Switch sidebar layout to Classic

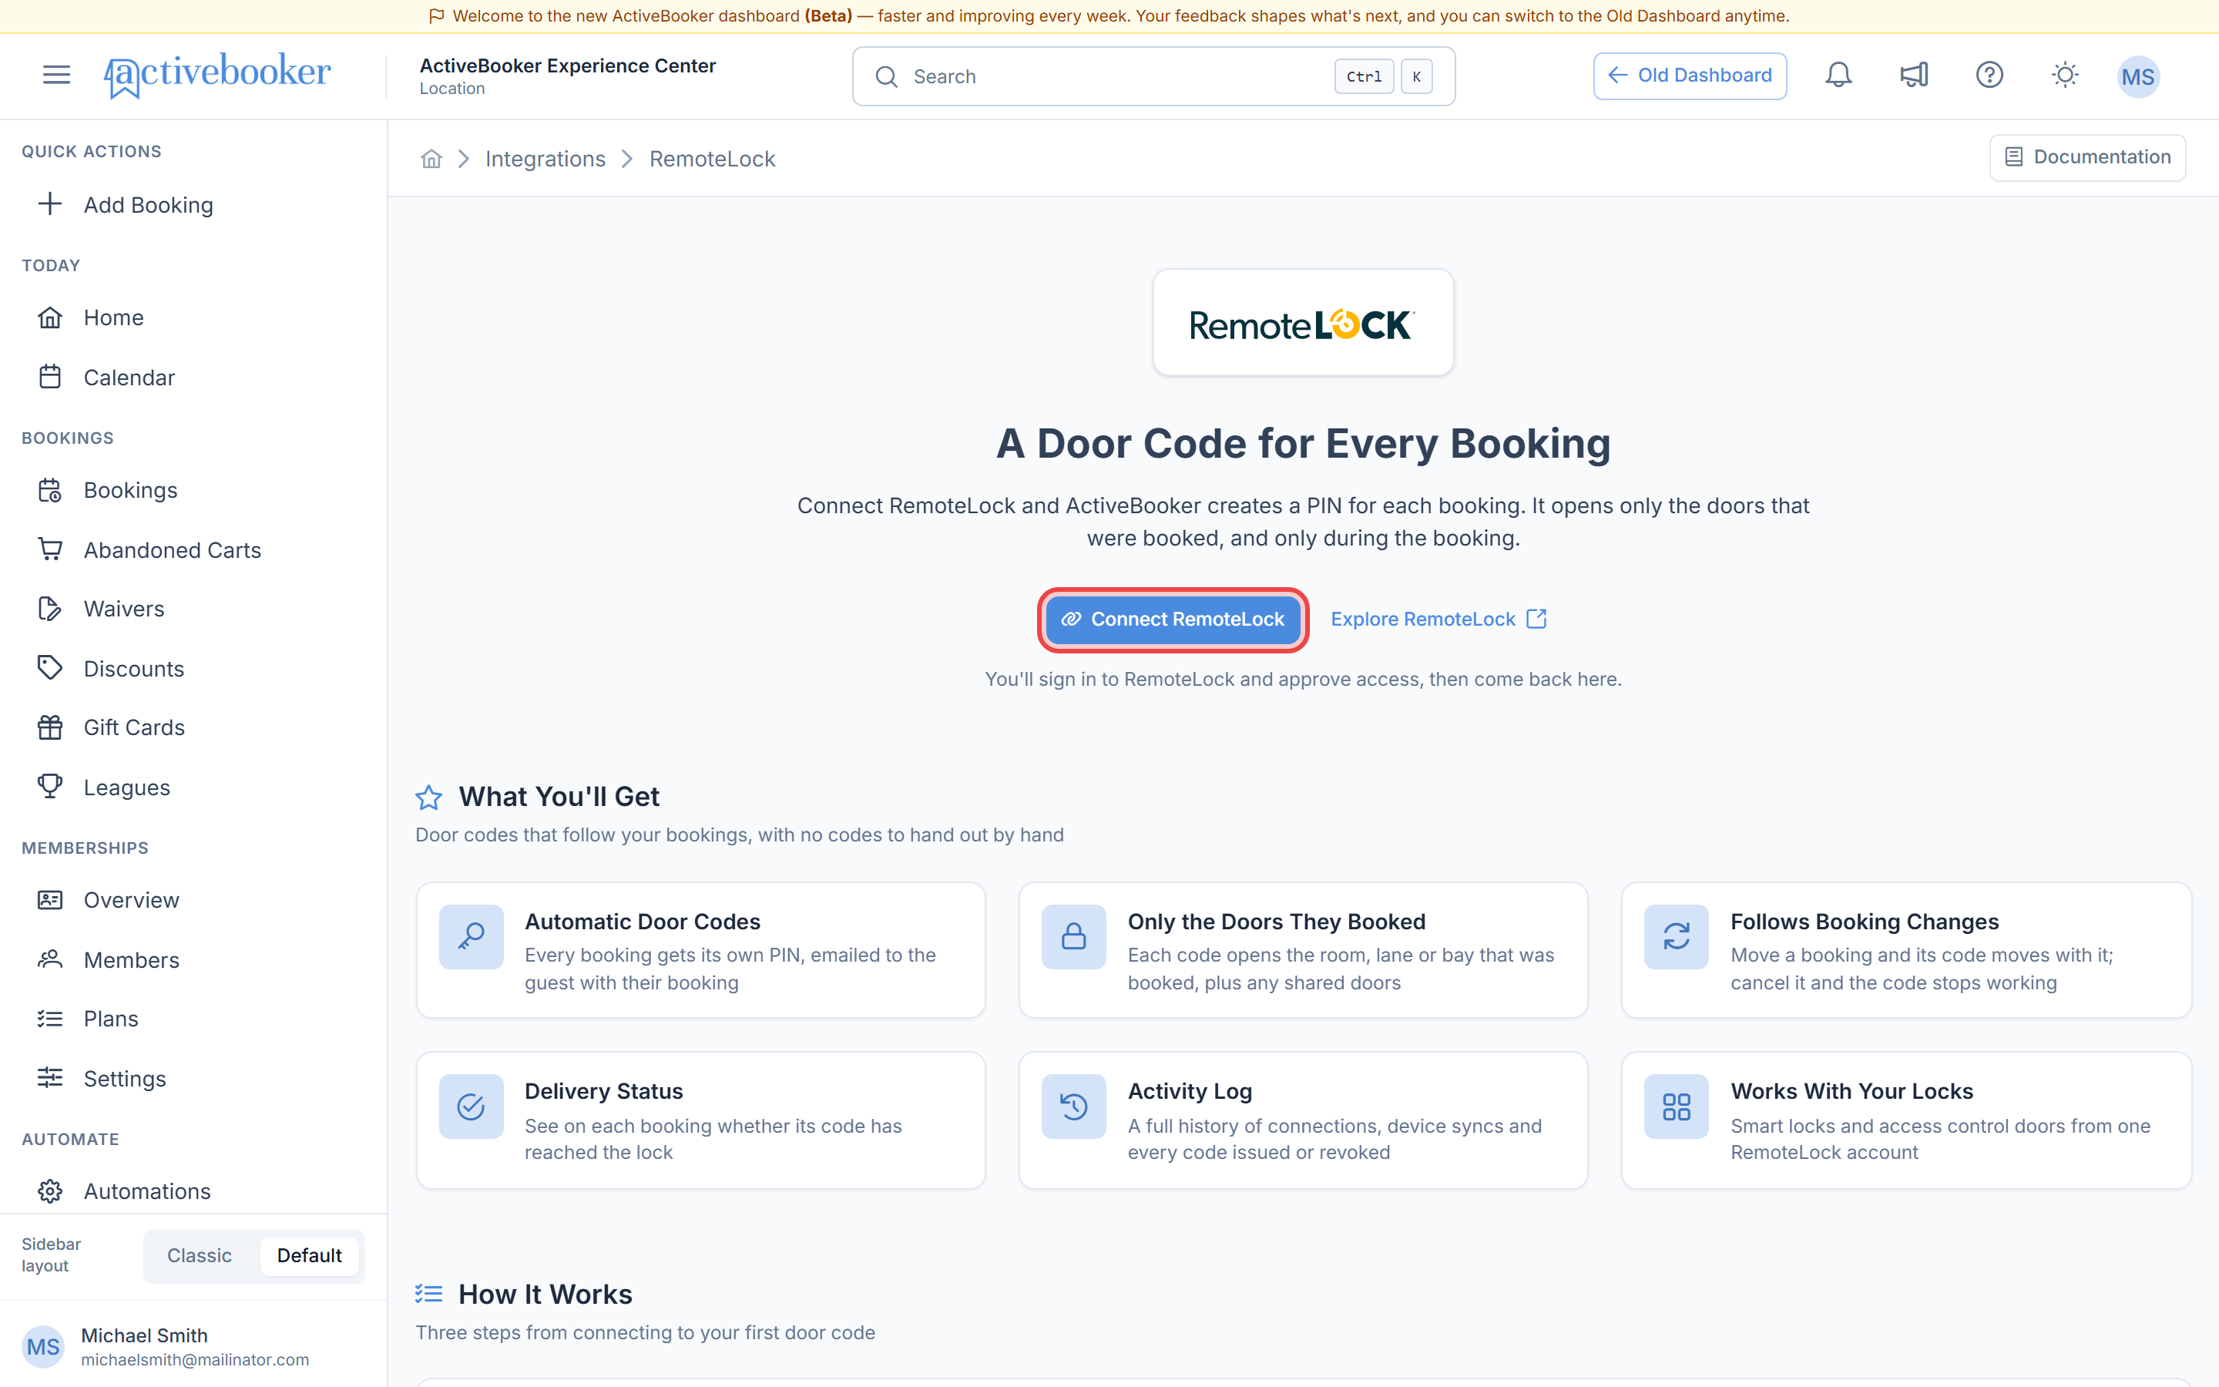tap(199, 1255)
